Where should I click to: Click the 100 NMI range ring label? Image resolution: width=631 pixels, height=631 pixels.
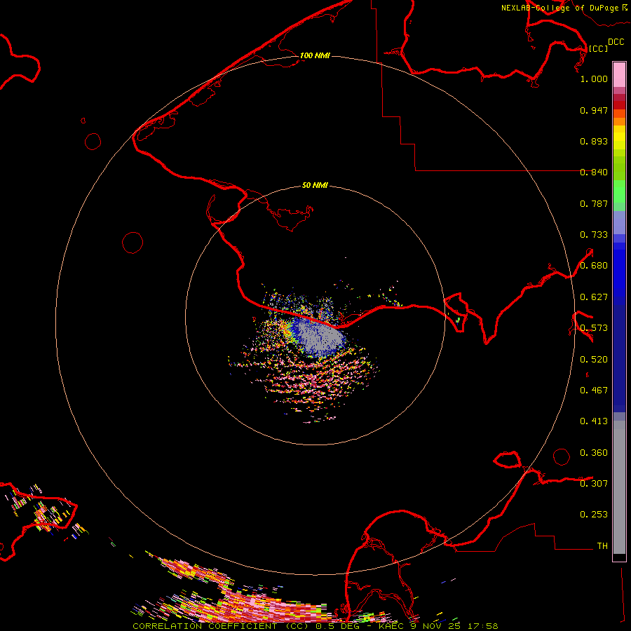(315, 55)
